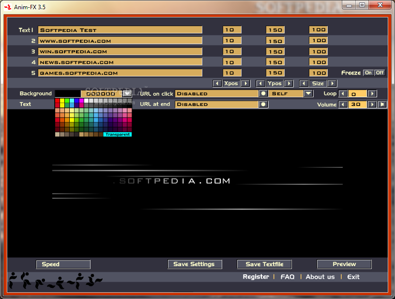Click the Self target field
The height and width of the screenshot is (299, 395).
coord(286,94)
